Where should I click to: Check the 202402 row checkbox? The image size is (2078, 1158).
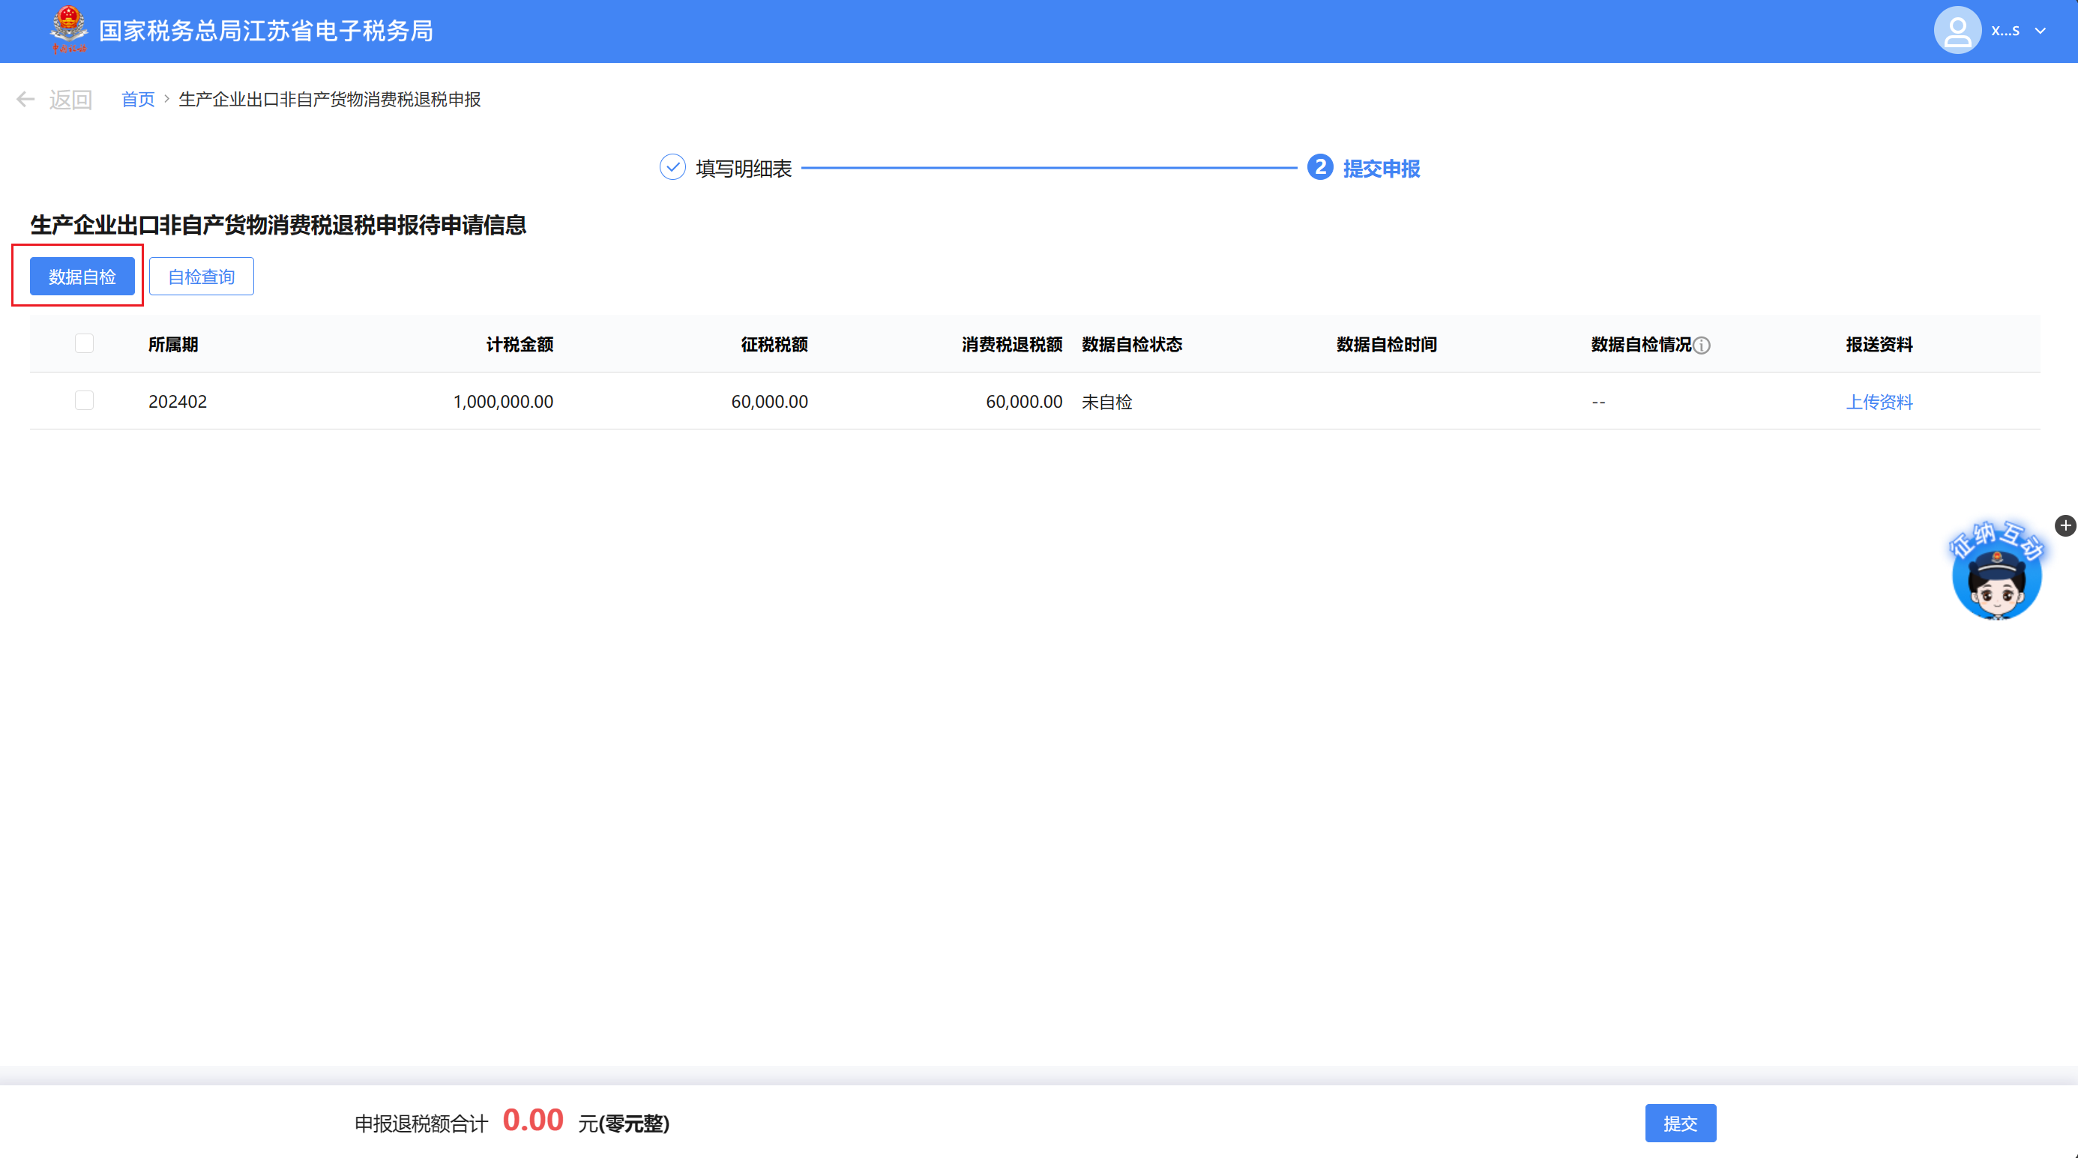tap(84, 401)
